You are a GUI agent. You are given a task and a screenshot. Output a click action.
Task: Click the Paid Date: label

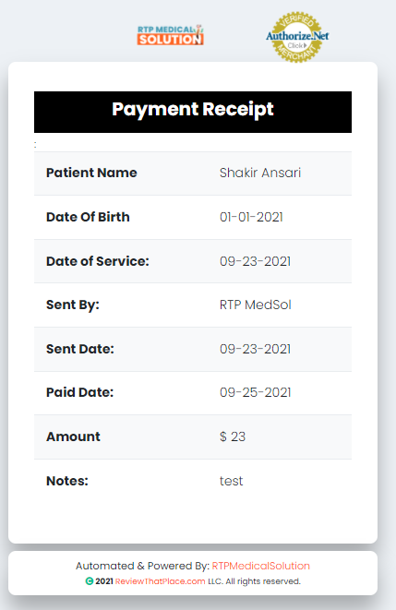[79, 392]
